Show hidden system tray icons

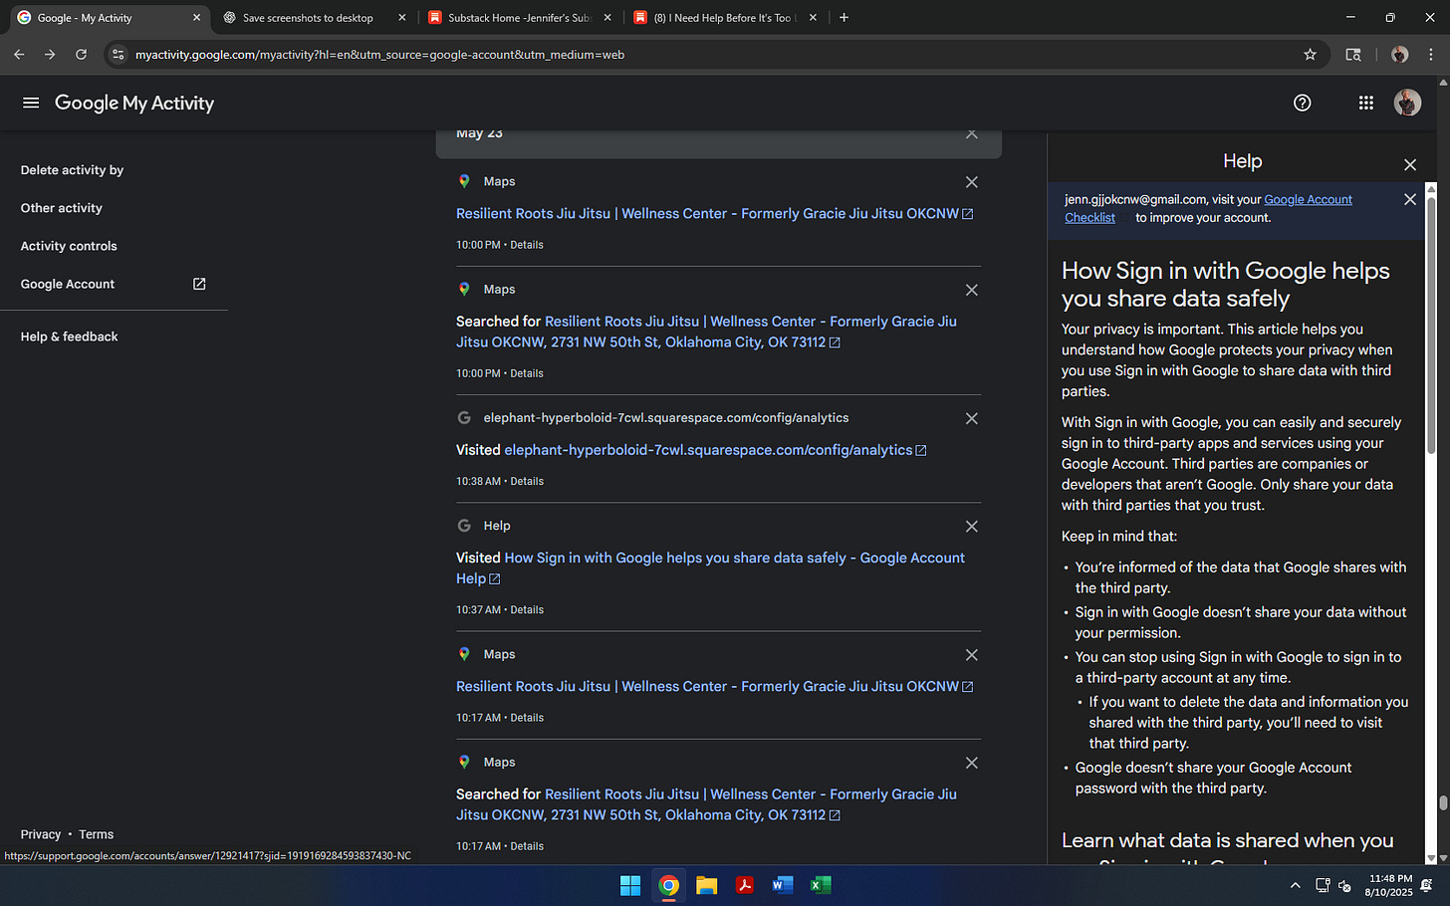pos(1295,885)
